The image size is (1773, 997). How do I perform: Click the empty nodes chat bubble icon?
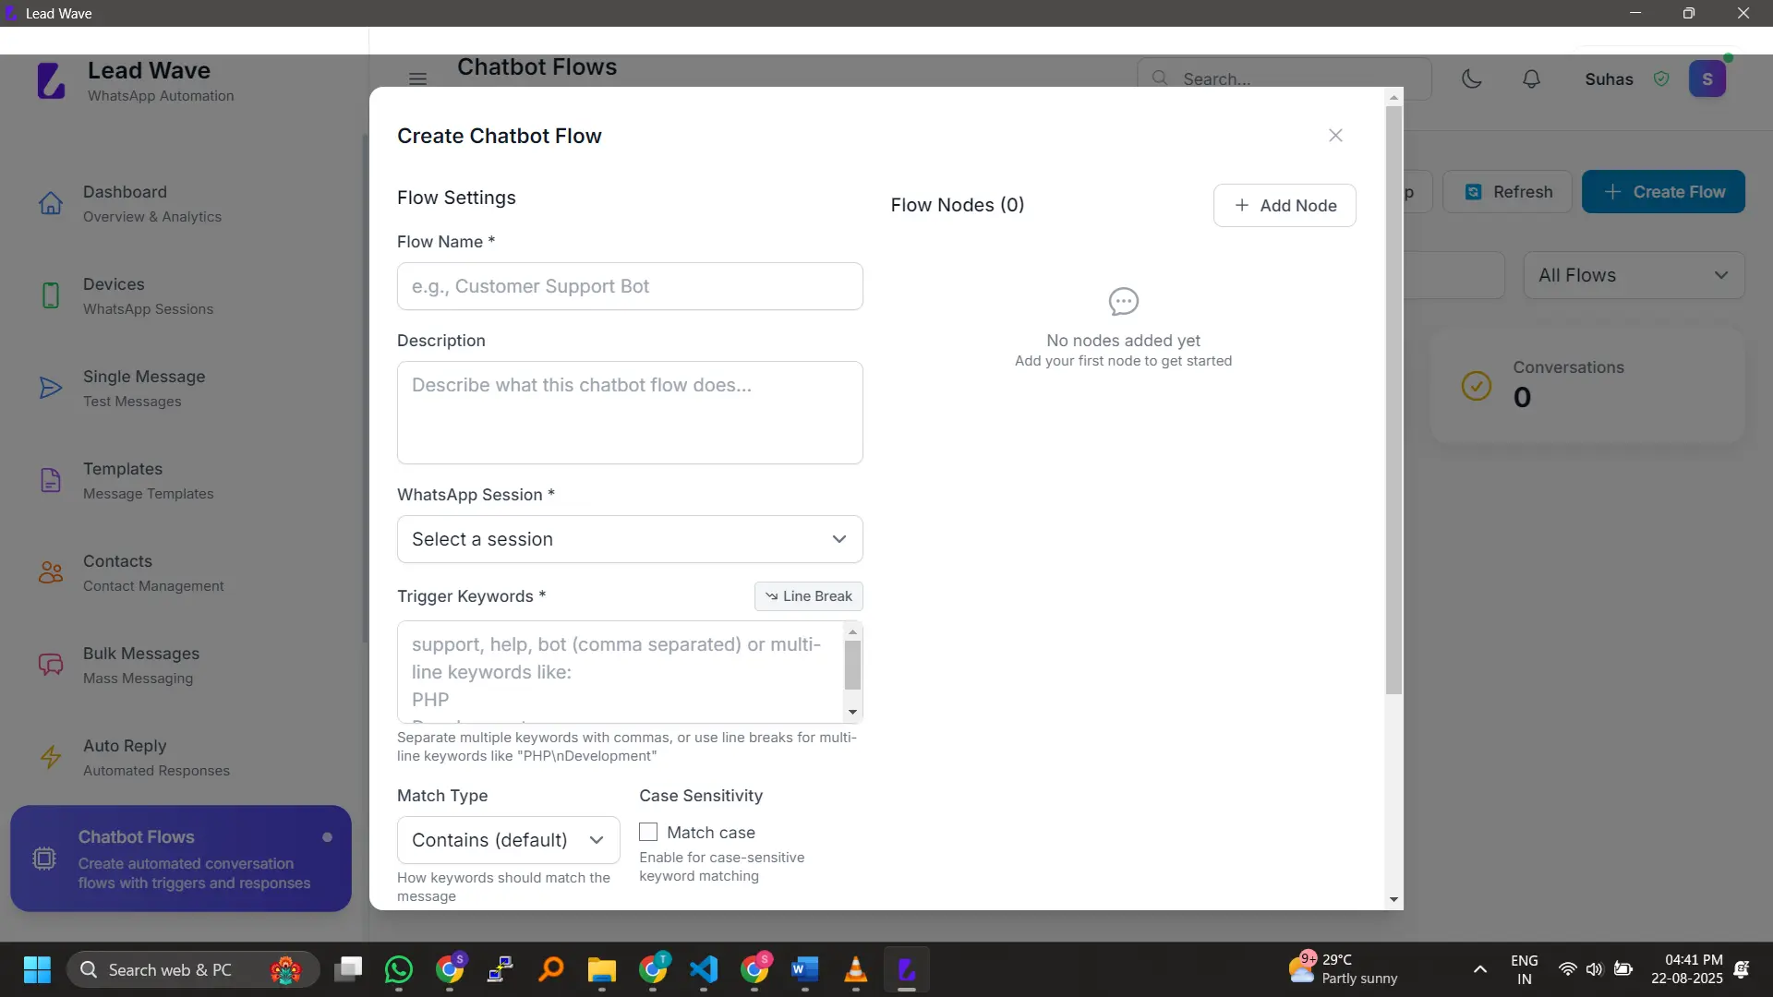(1124, 302)
